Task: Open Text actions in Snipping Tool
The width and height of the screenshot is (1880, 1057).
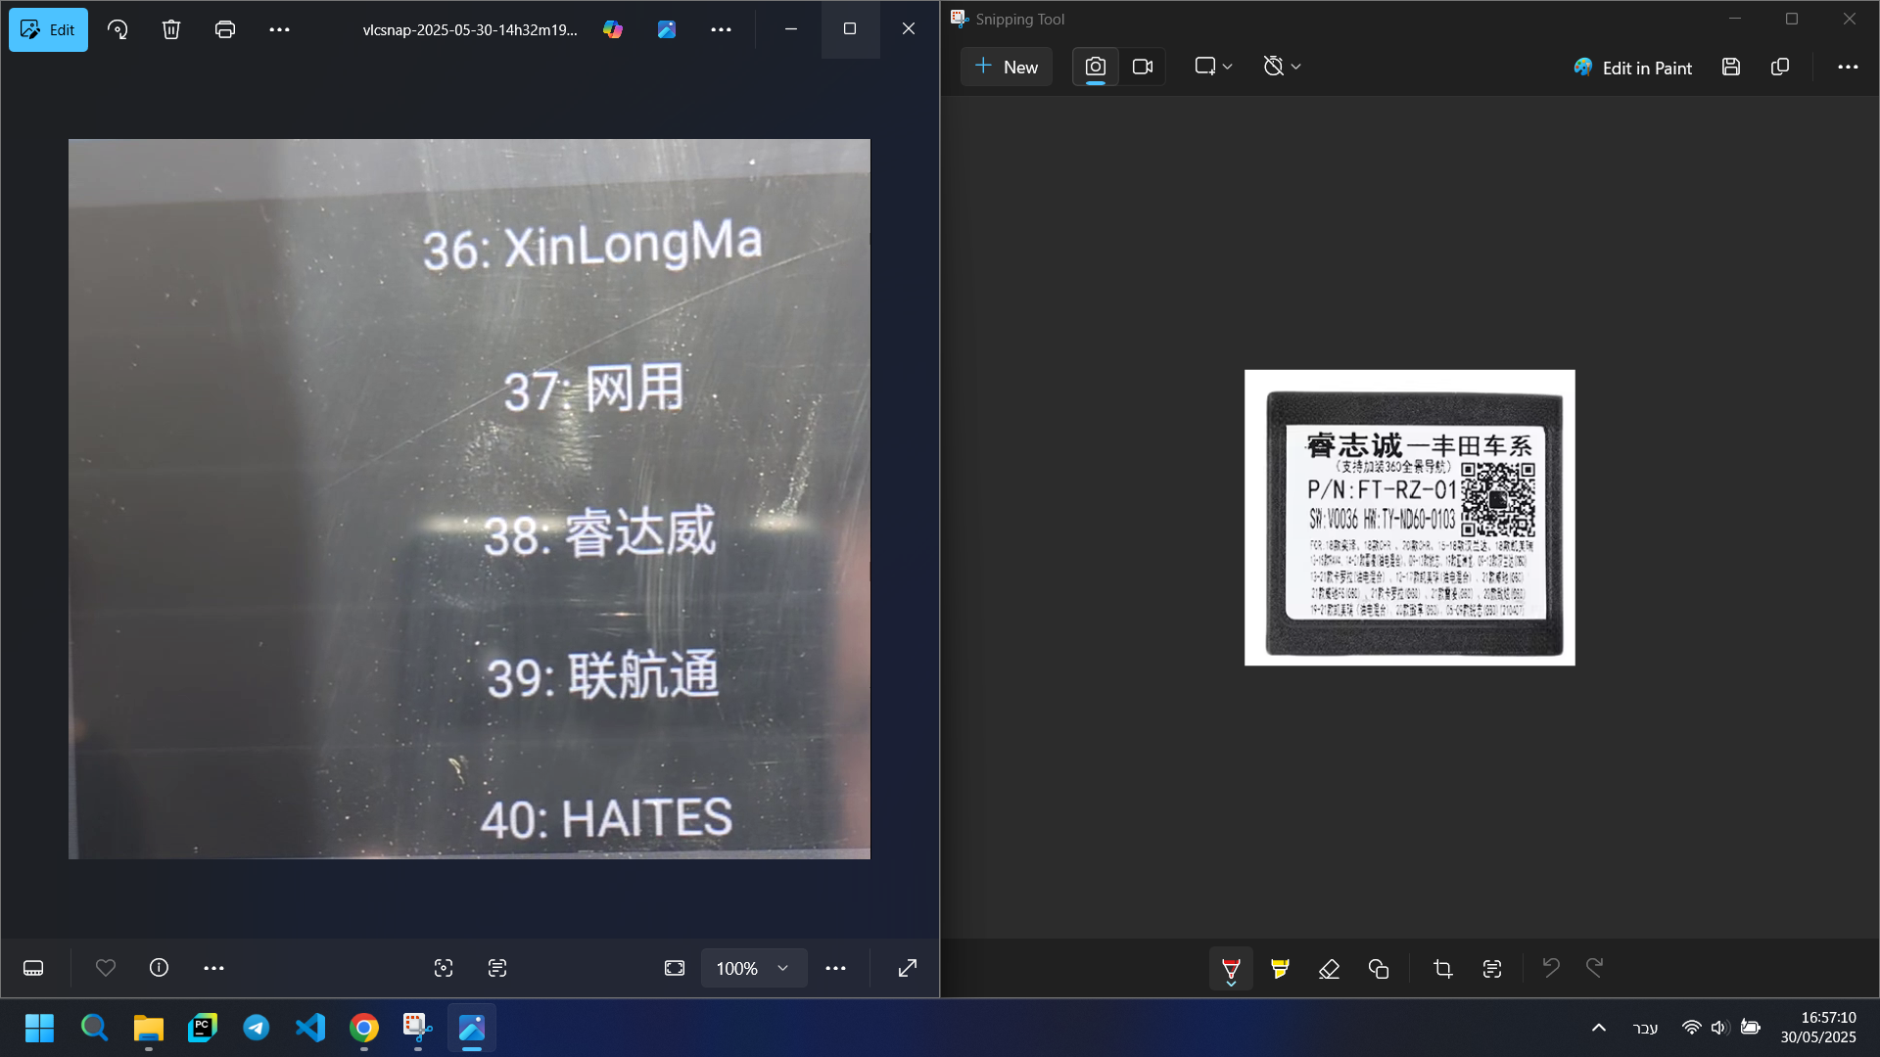Action: pos(1492,969)
